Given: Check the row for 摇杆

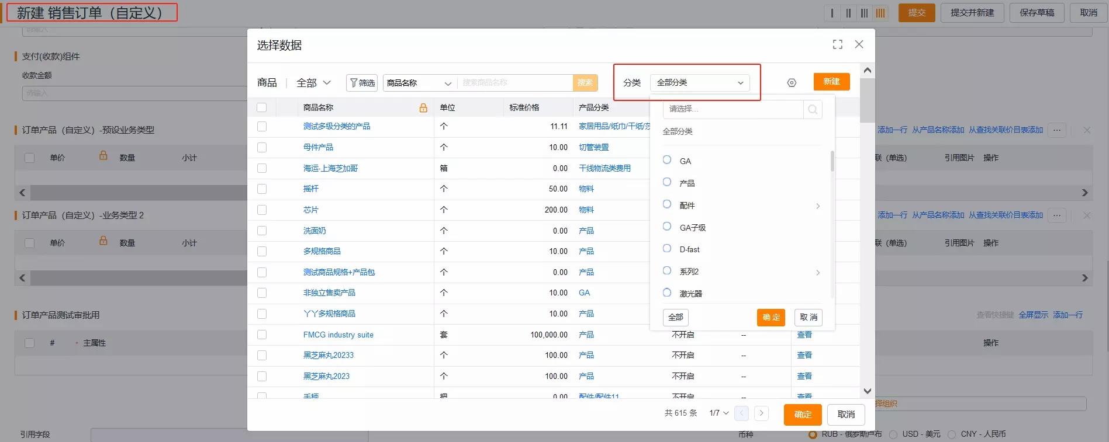Looking at the screenshot, I should coord(262,189).
